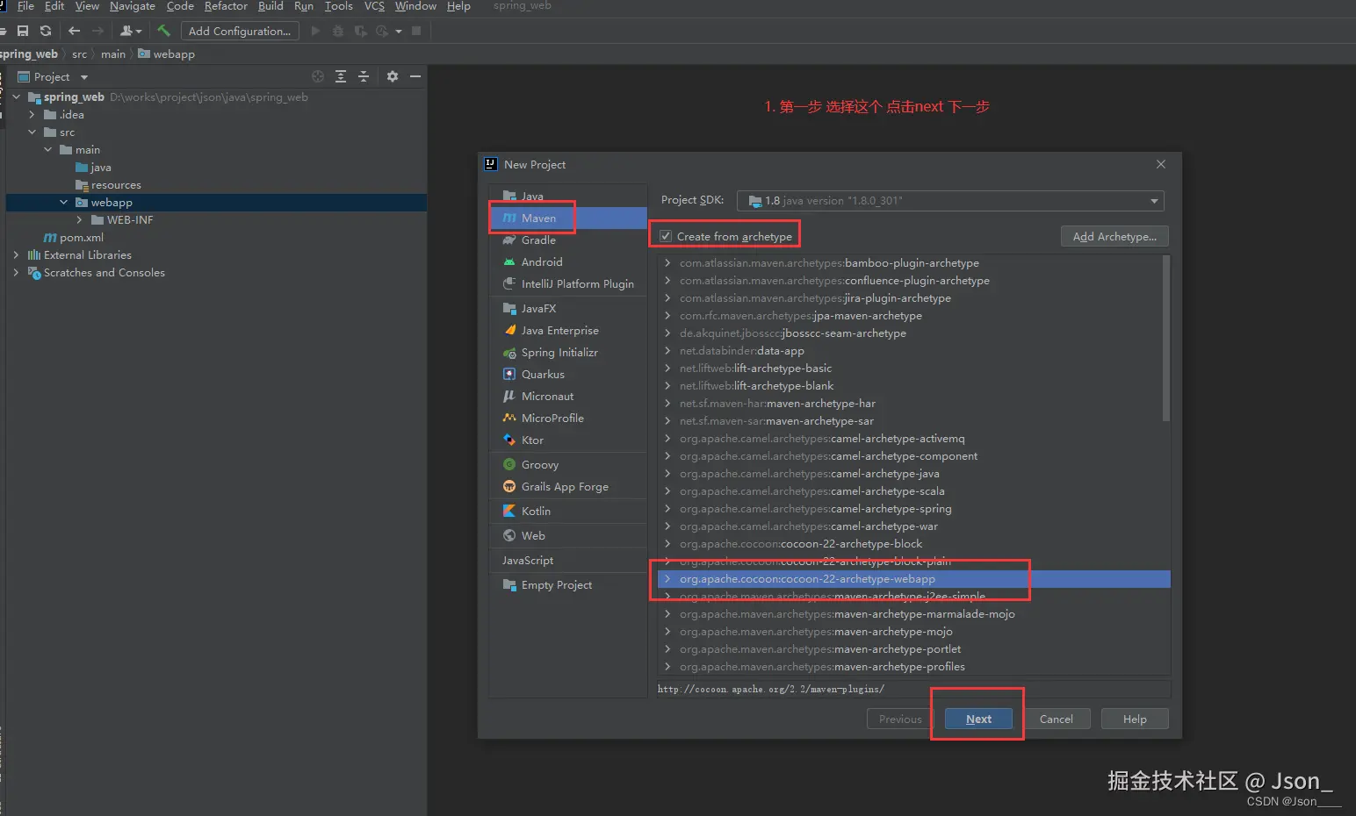Select maven-archetype-portlet in the list
The height and width of the screenshot is (816, 1356).
point(913,648)
